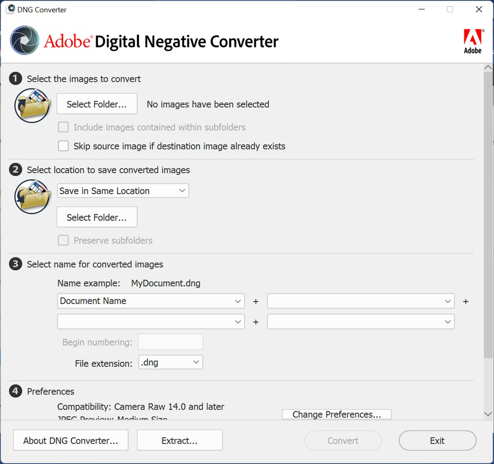Click the 'Preferences' section heading
The width and height of the screenshot is (494, 464).
coord(50,391)
